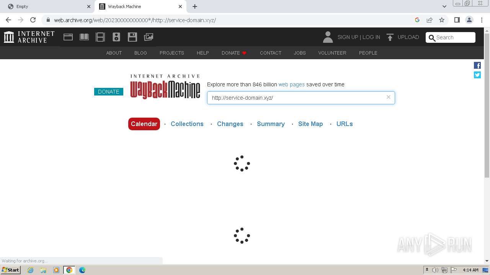
Task: Select the Calendar view tab
Action: [x=144, y=124]
